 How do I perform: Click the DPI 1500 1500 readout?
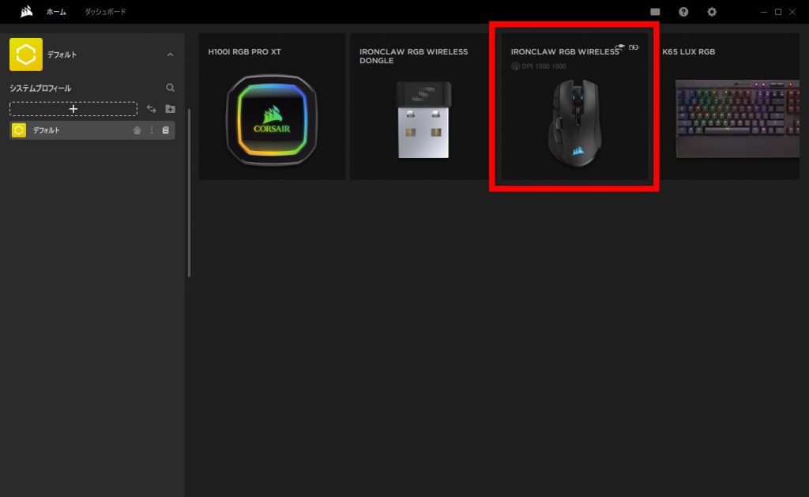[x=539, y=66]
